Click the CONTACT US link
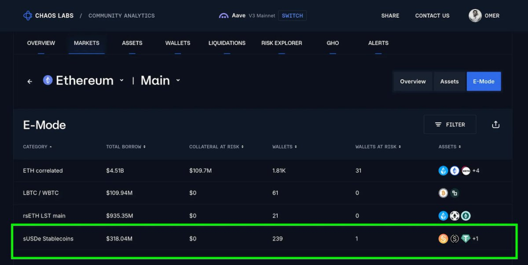The image size is (528, 265). point(432,16)
